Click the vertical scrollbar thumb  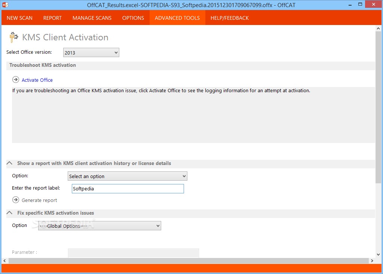[378, 107]
